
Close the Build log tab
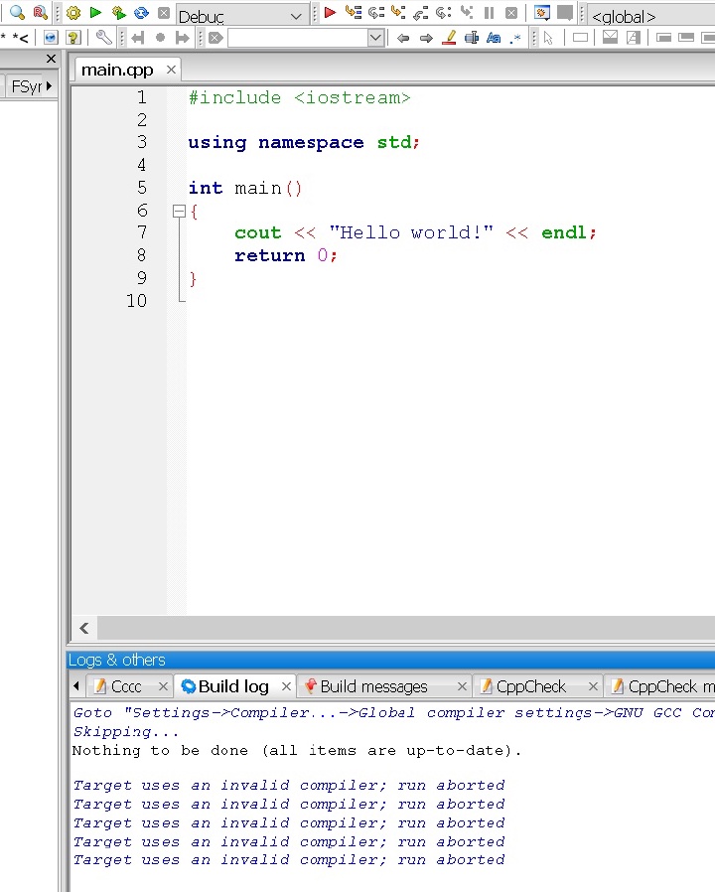286,686
